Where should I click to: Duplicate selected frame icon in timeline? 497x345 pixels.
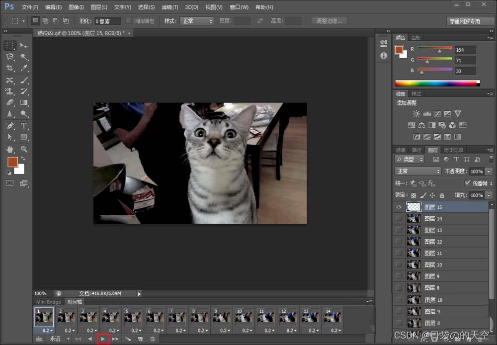[141, 339]
